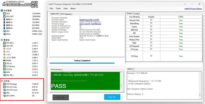Toggle the Prime Number enable checkbox
205x104 pixels.
151,36
